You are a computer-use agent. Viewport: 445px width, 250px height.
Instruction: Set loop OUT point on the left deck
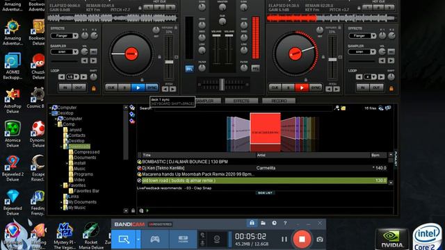79,88
